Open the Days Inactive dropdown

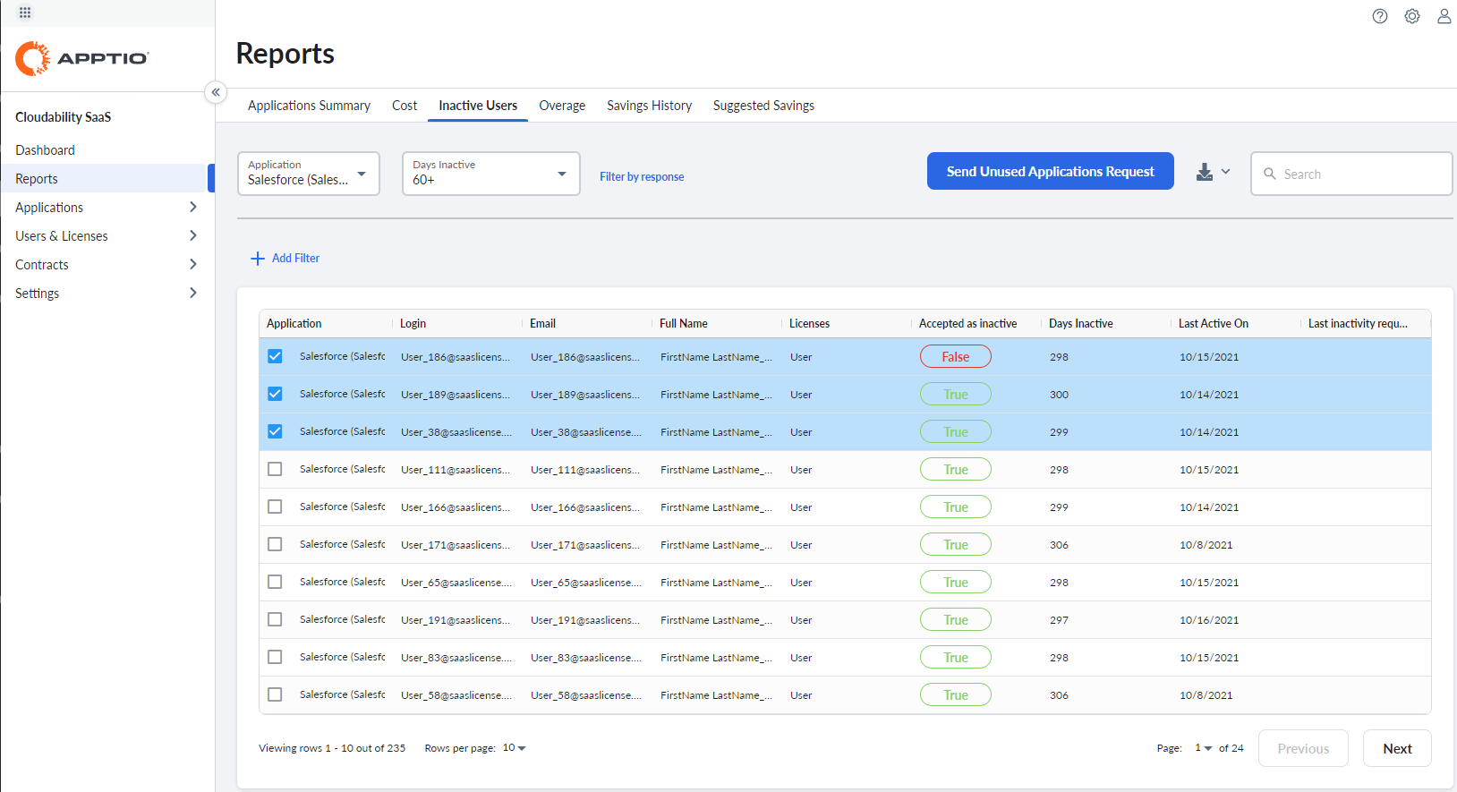tap(490, 174)
